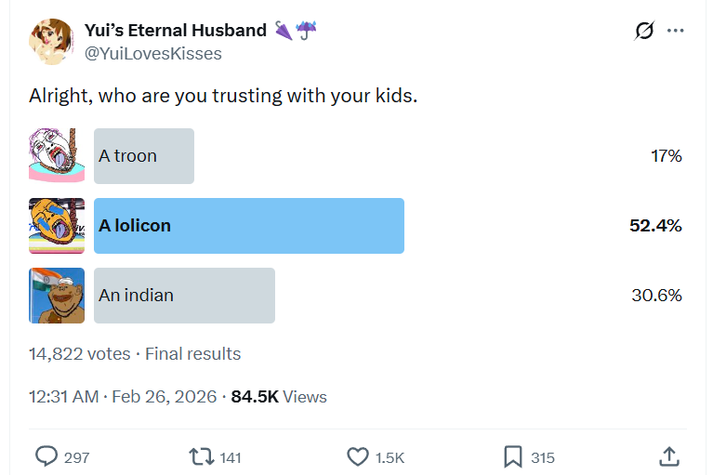The height and width of the screenshot is (475, 713).
Task: Open the share icon at bottom right
Action: click(668, 456)
